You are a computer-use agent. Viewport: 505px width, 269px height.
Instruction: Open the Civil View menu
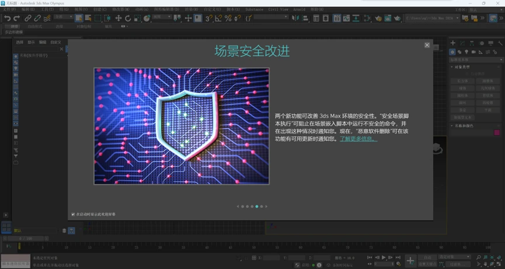coord(277,10)
